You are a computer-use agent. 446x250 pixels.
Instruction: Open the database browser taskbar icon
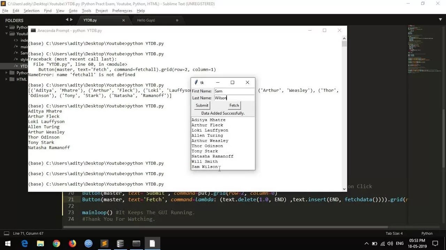(x=120, y=244)
